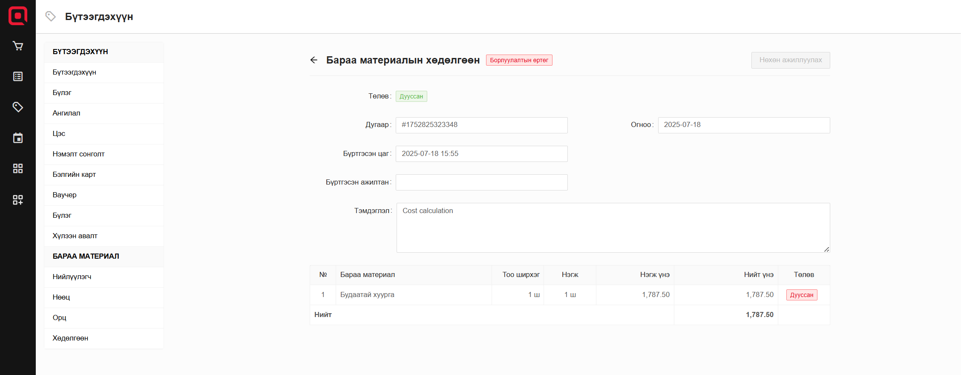Viewport: 961px width, 375px height.
Task: Open the shopping cart sidebar icon
Action: [18, 46]
